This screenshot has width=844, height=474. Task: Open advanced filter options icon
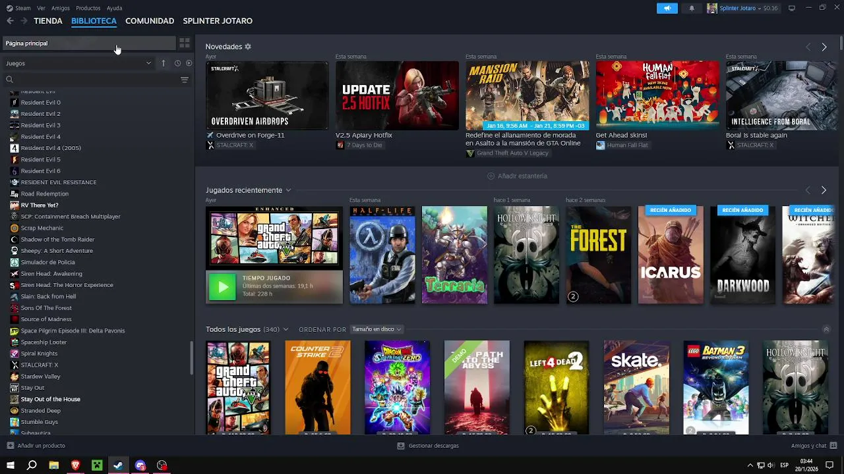(x=185, y=80)
